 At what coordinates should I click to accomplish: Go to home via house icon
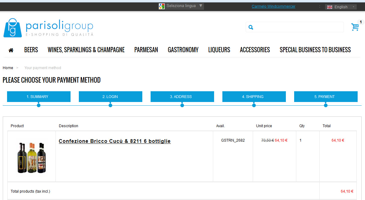click(11, 50)
